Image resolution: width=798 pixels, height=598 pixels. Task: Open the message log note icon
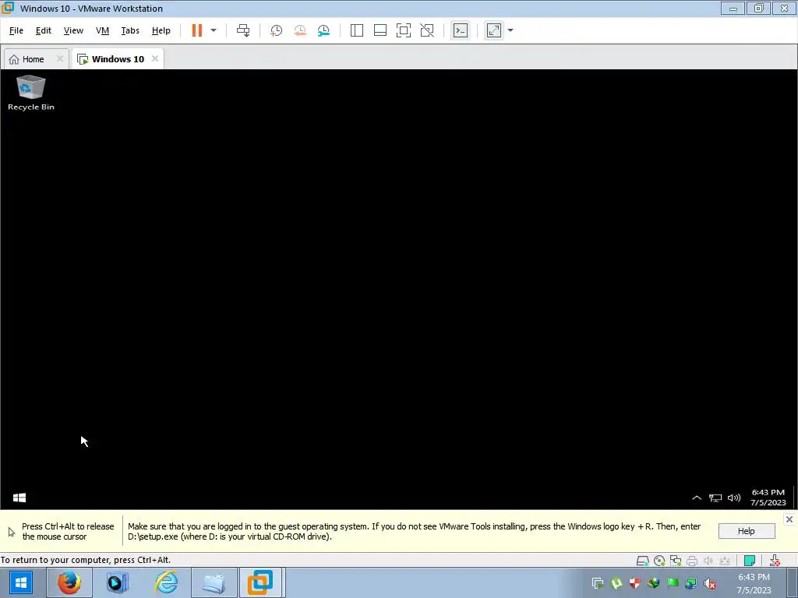[x=750, y=561]
